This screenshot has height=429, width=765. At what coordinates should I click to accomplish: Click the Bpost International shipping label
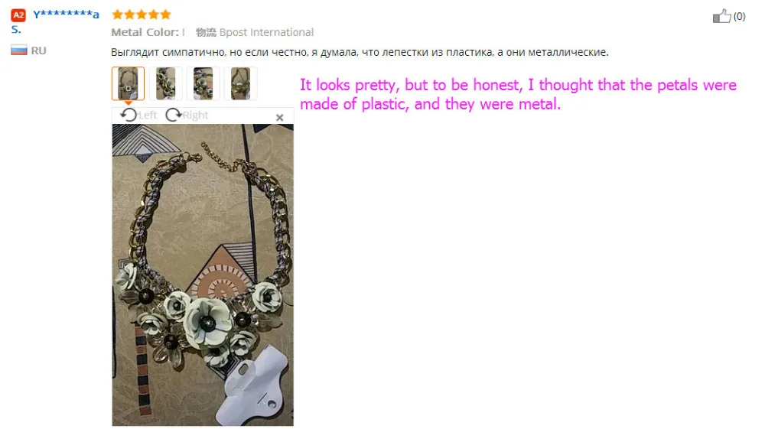point(266,32)
